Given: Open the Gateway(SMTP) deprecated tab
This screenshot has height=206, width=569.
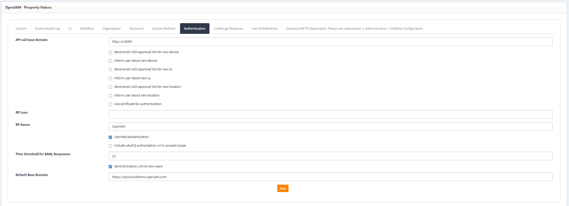Looking at the screenshot, I should pyautogui.click(x=354, y=28).
